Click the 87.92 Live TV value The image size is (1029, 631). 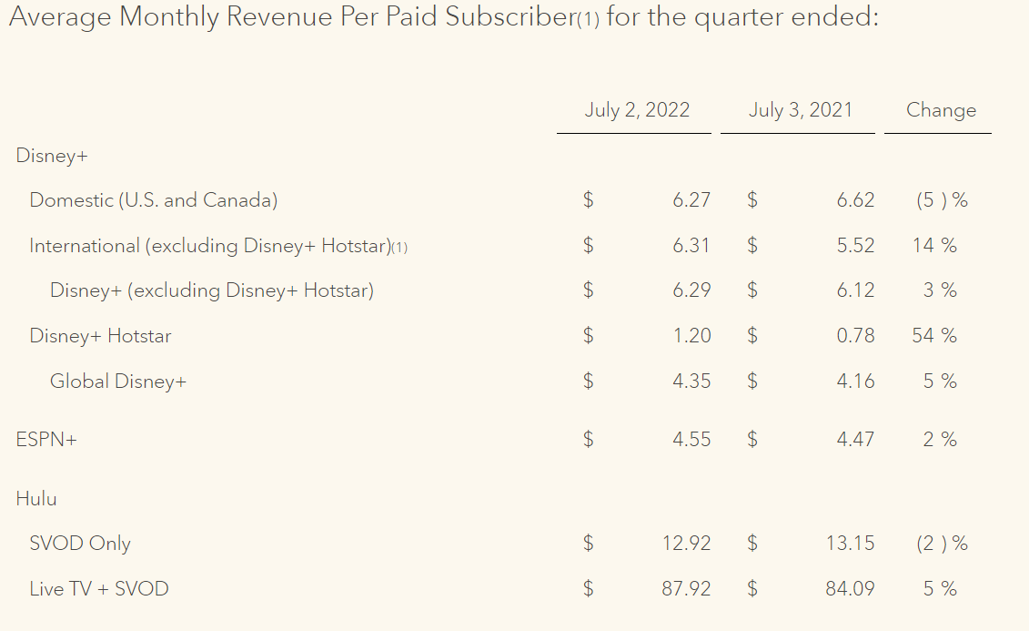pyautogui.click(x=686, y=589)
